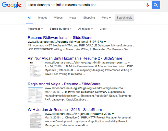This screenshot has height=131, width=168.
Task: Click the 15 hours ago result snippet
Action: pos(81,47)
